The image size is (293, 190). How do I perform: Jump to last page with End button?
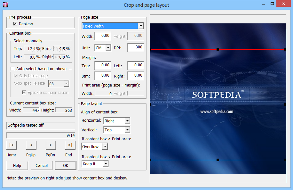tap(70, 145)
